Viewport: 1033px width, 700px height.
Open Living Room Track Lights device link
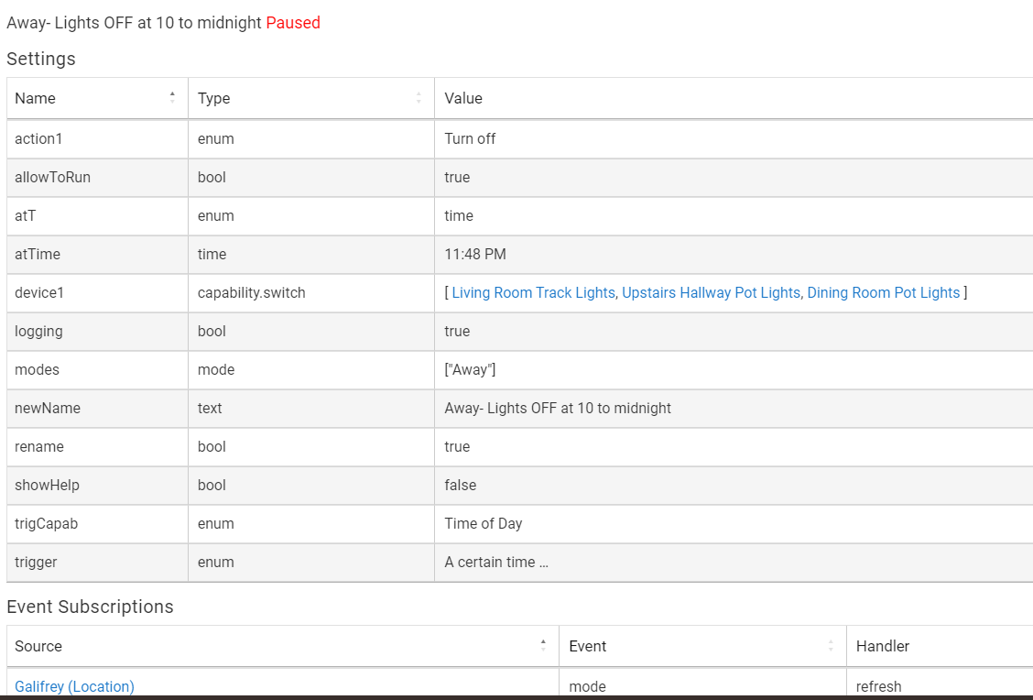coord(533,292)
